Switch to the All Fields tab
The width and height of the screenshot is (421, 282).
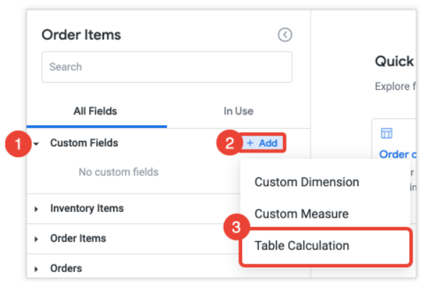pyautogui.click(x=96, y=111)
